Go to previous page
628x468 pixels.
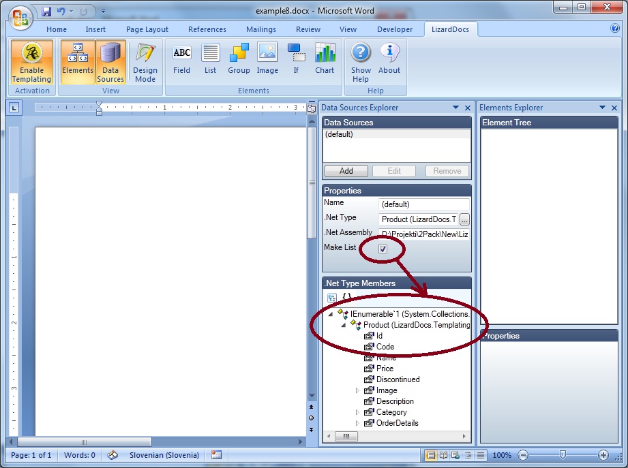point(311,407)
